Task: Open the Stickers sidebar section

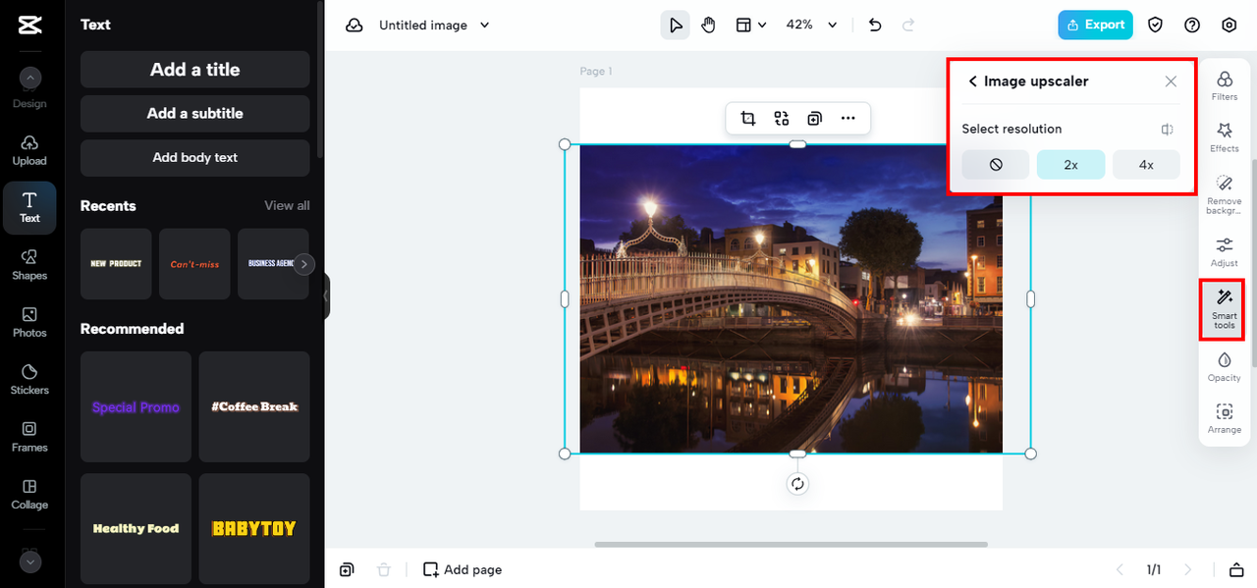Action: (x=29, y=378)
